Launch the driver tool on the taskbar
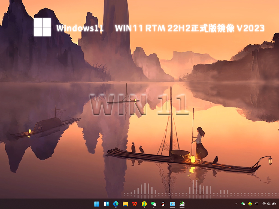 click(182, 204)
